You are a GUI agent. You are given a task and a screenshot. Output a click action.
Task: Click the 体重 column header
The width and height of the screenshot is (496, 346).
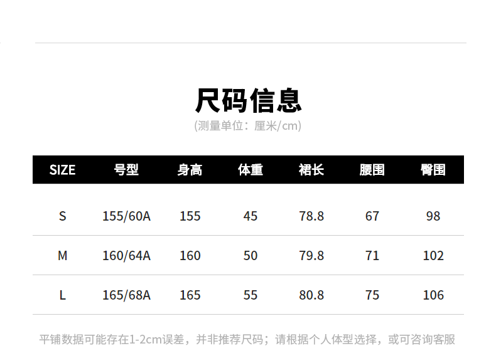pos(250,170)
